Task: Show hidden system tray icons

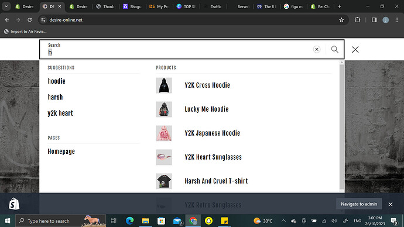Action: coord(283,221)
